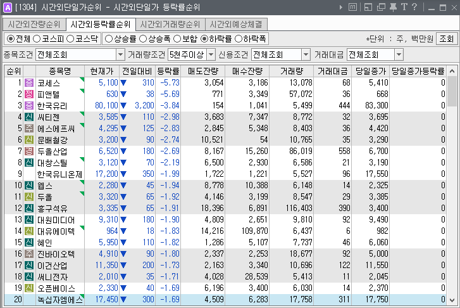This screenshot has width=460, height=308.
Task: Click the 신 badge next to 문배철강
Action: click(x=28, y=140)
